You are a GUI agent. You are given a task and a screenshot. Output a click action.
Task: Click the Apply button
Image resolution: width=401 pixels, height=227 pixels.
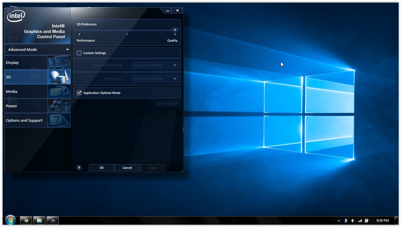pos(153,168)
